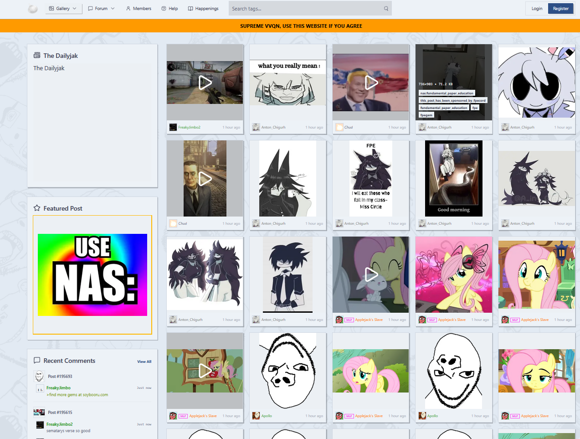Image resolution: width=580 pixels, height=439 pixels.
Task: Click Chud avatar under sunset video
Action: [339, 127]
